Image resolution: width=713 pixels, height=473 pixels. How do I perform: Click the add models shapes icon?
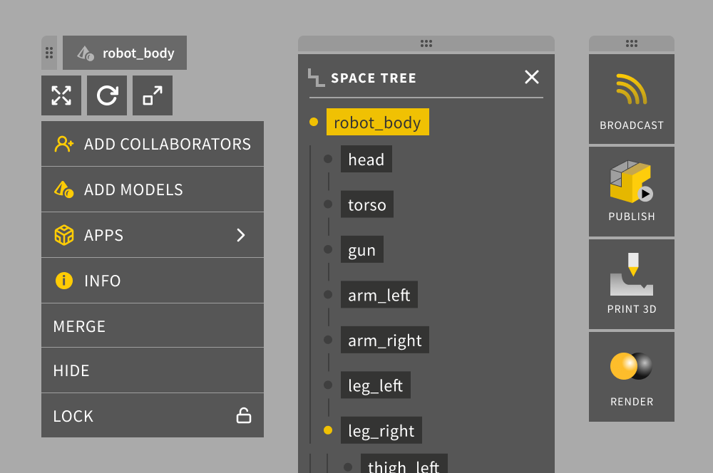point(63,189)
